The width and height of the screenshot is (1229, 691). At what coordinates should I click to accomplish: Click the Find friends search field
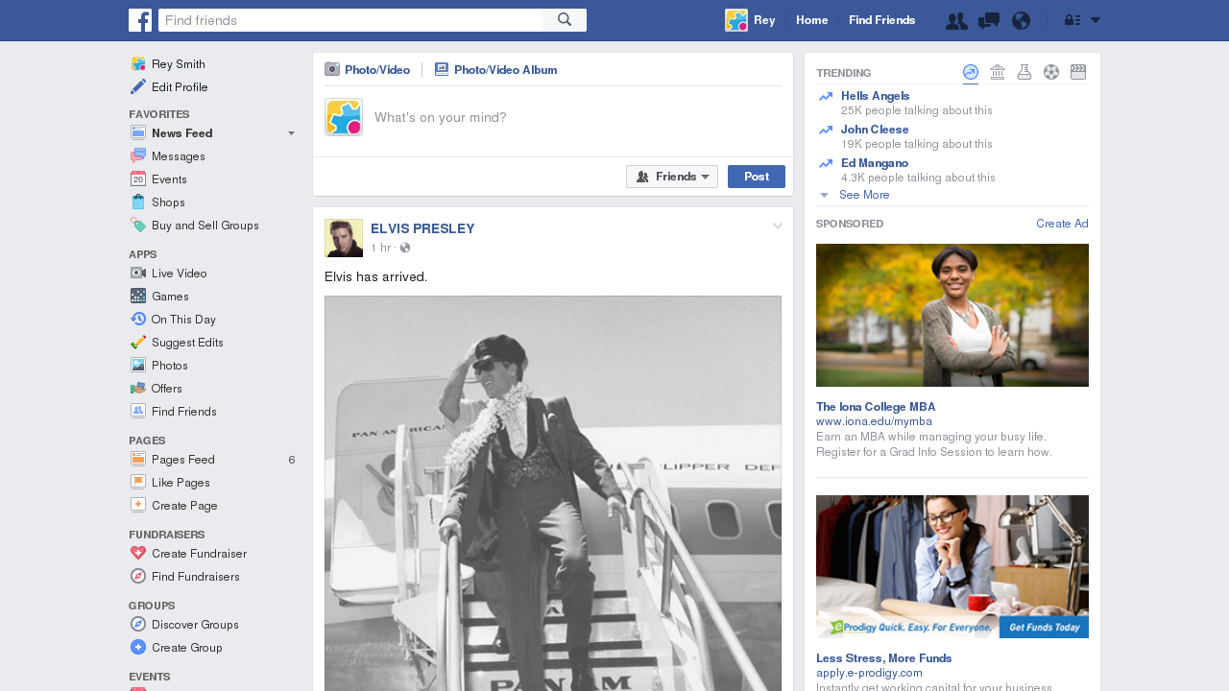(350, 20)
